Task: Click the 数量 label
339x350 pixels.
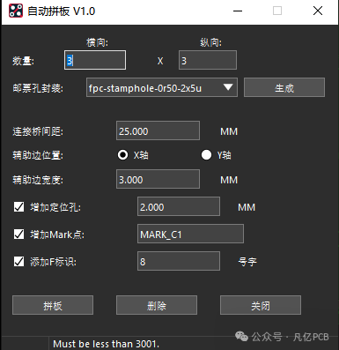Action: point(23,61)
